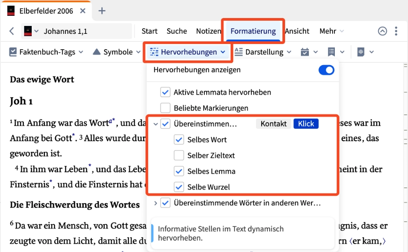Click the heading Das ewige Wort
Viewport: 408px width, 252px height.
42,80
